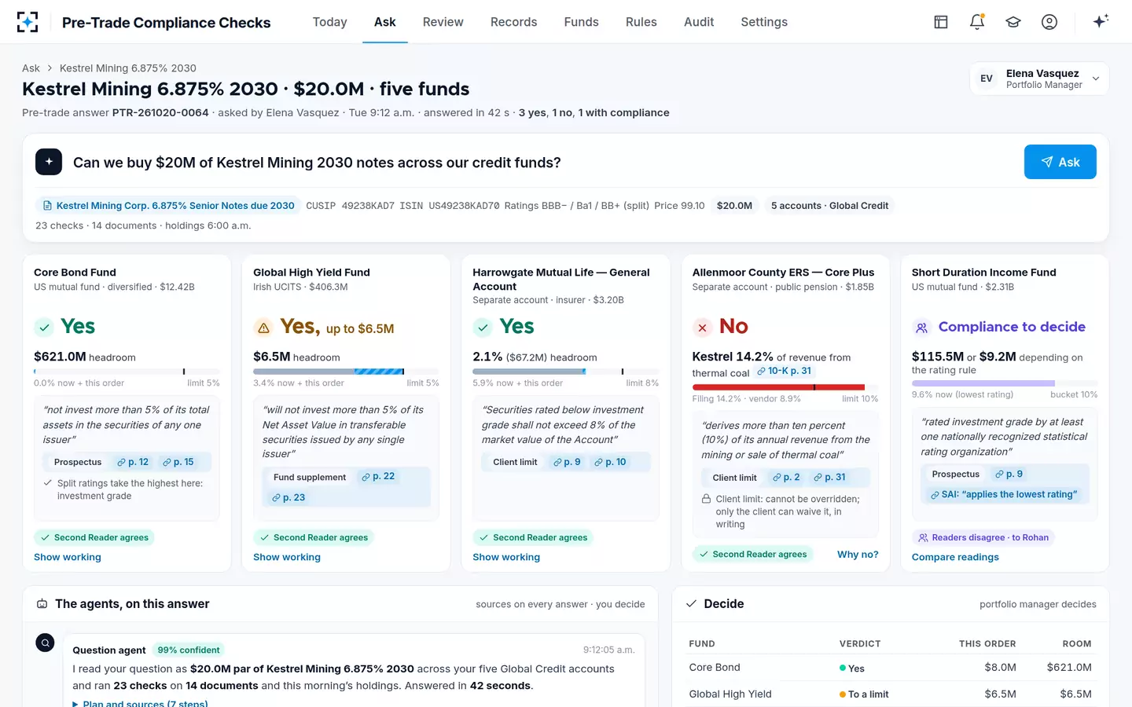Click the Harrowgate Mutual Life green check icon
Screen dimensions: 1132x707
[x=483, y=327]
